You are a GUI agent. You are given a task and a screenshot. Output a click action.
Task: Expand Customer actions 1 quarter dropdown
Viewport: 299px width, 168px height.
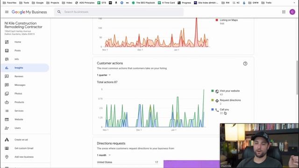click(104, 75)
